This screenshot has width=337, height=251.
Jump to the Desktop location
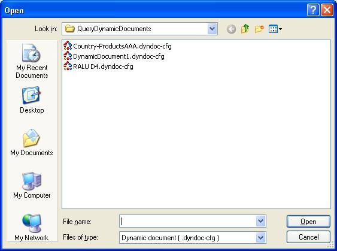32,100
